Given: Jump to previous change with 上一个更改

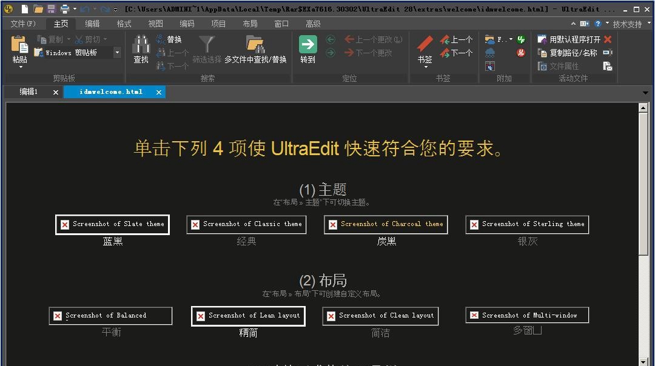Looking at the screenshot, I should (x=373, y=39).
